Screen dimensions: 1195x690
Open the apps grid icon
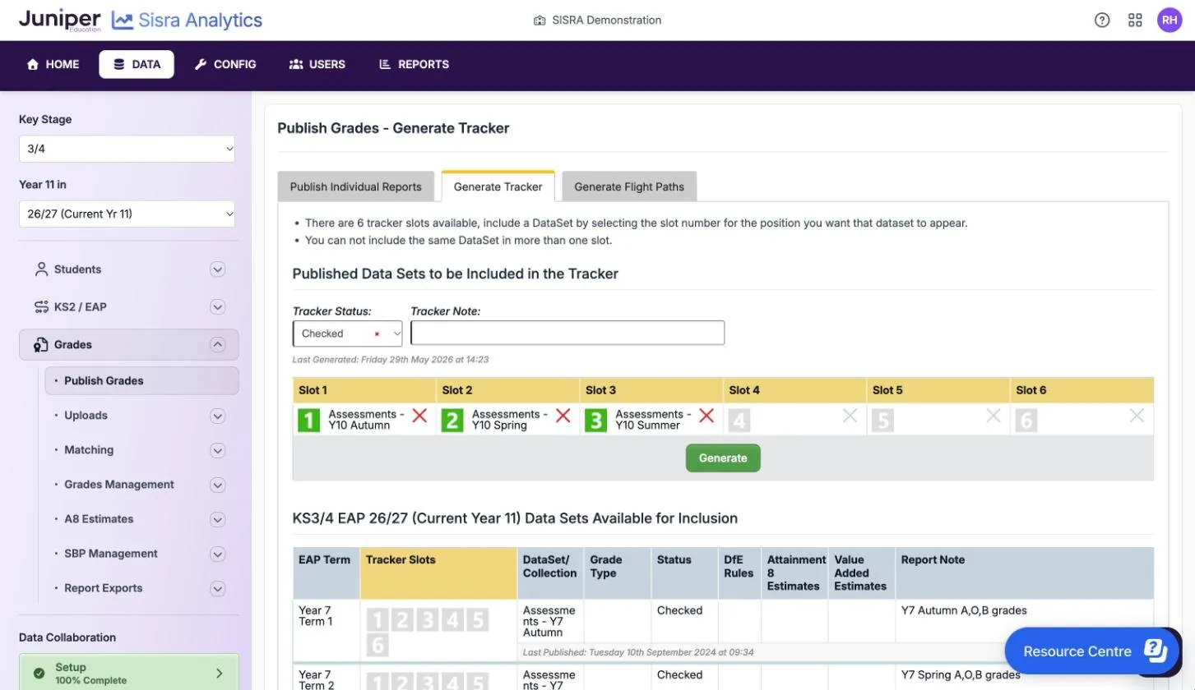pos(1135,21)
